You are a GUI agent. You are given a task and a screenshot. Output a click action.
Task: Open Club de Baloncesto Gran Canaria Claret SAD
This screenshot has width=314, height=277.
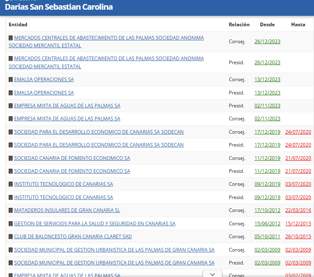[x=73, y=237]
